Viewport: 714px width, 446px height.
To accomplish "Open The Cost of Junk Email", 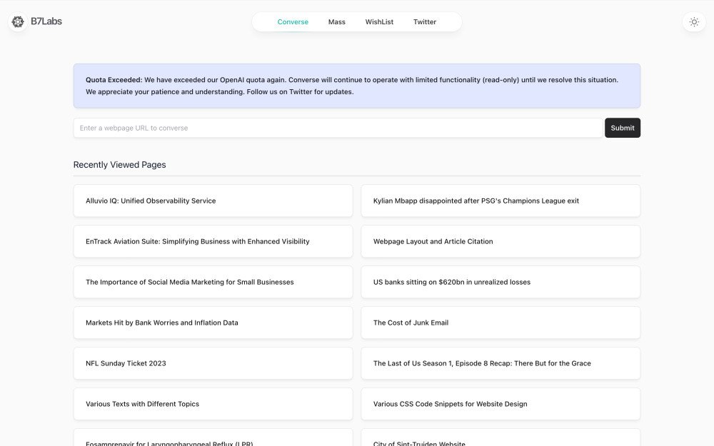I will click(x=500, y=323).
